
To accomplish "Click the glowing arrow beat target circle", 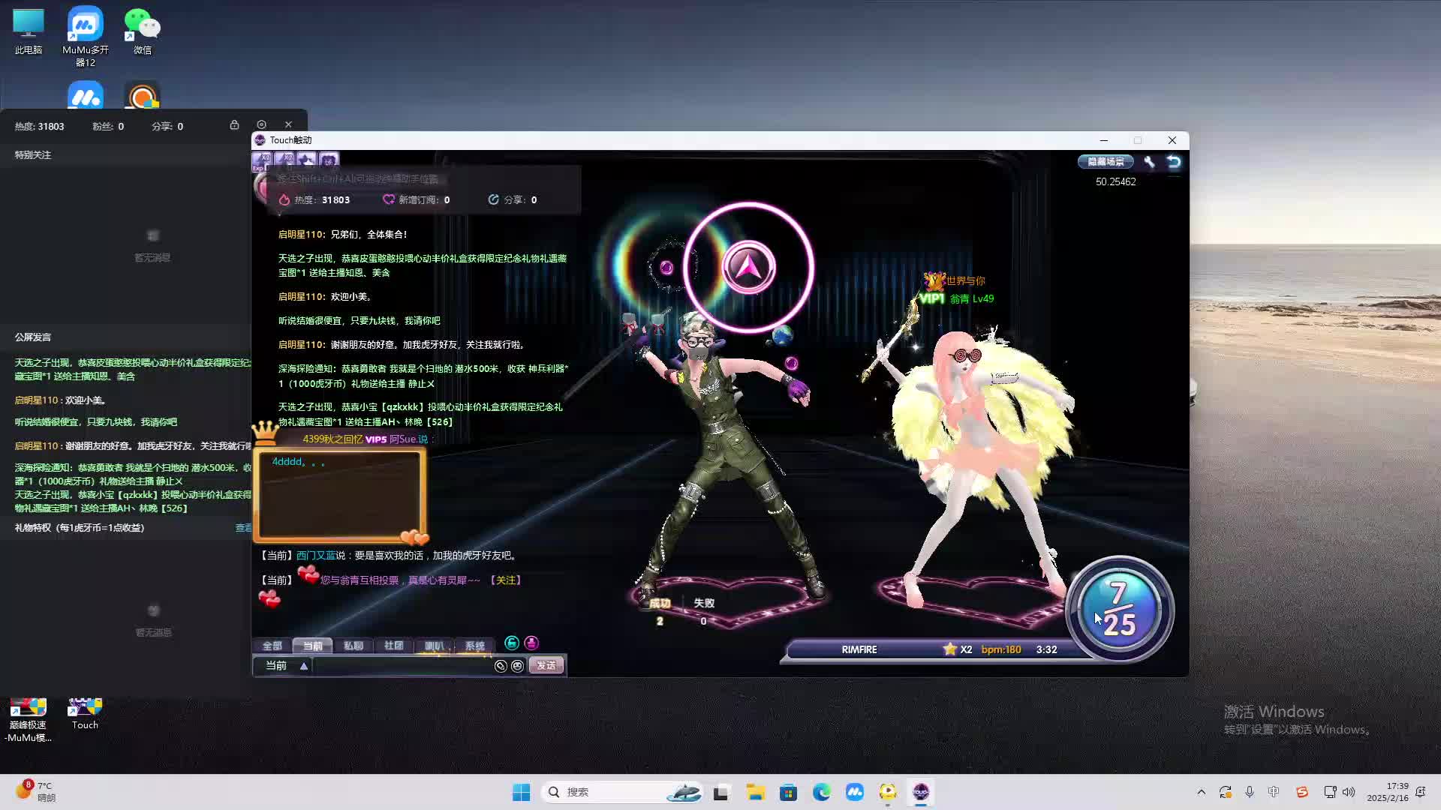I will [x=748, y=267].
